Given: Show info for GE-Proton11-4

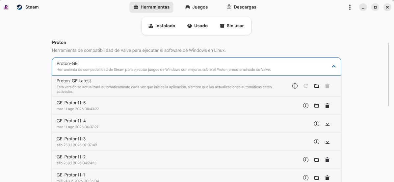Looking at the screenshot, I should (x=317, y=124).
